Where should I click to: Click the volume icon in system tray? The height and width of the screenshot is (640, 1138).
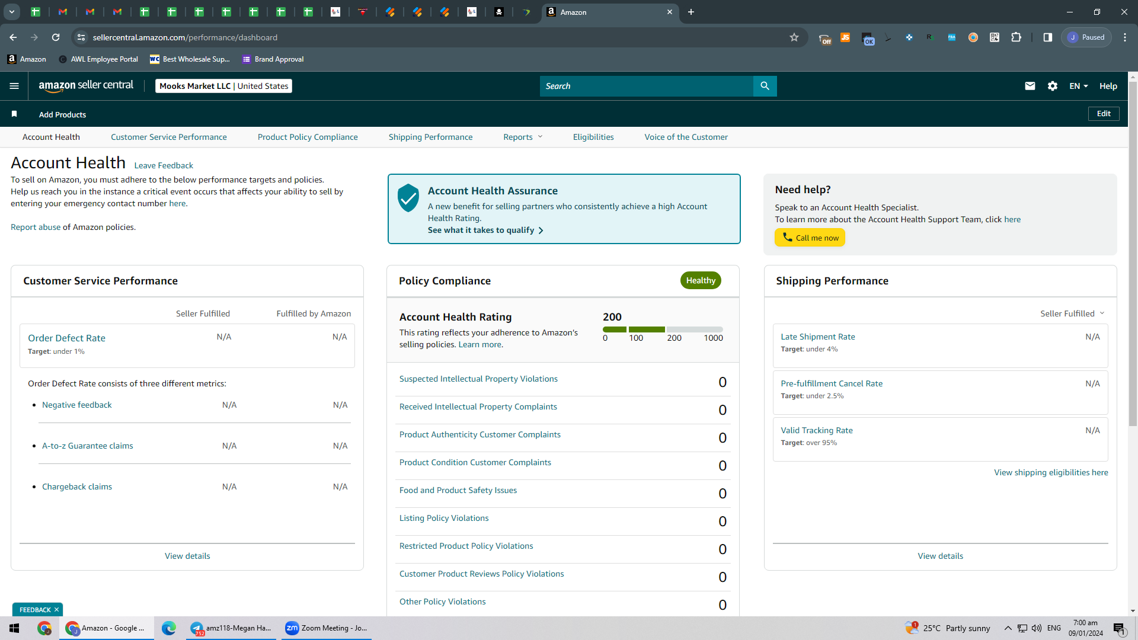(1037, 628)
